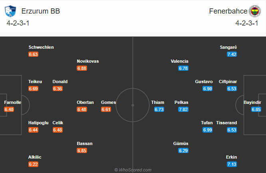Click player name Tisserand
The height and width of the screenshot is (173, 266).
click(x=226, y=123)
